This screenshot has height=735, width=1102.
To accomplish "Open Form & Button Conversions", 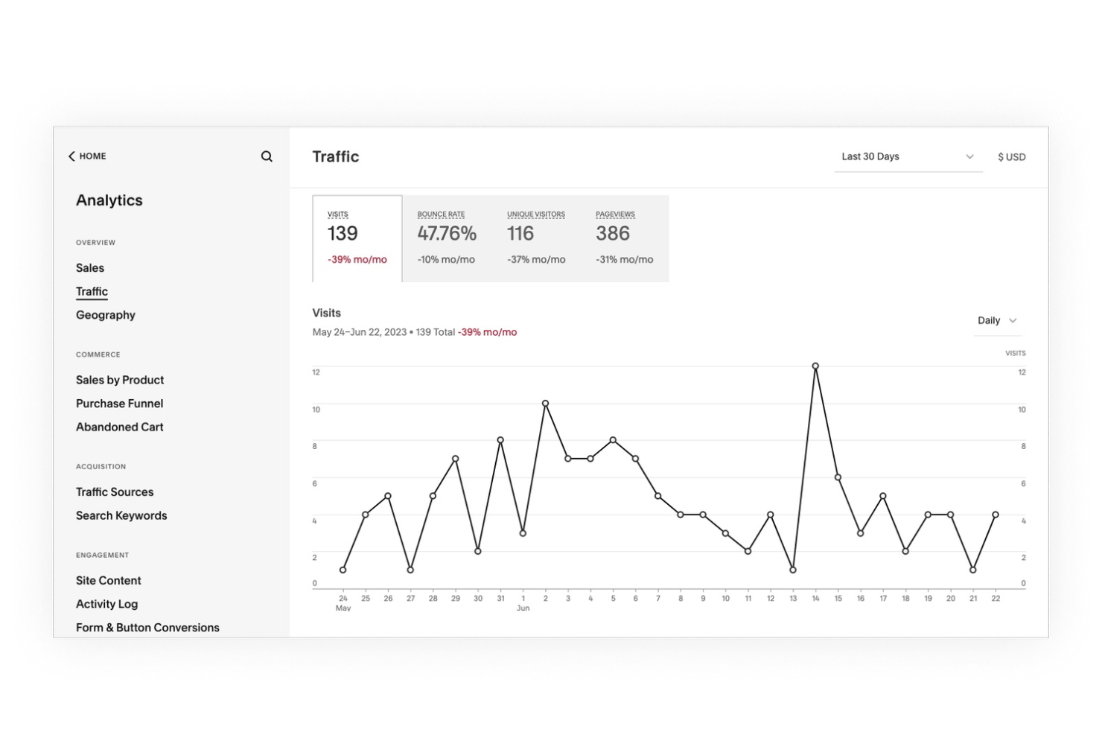I will coord(147,627).
